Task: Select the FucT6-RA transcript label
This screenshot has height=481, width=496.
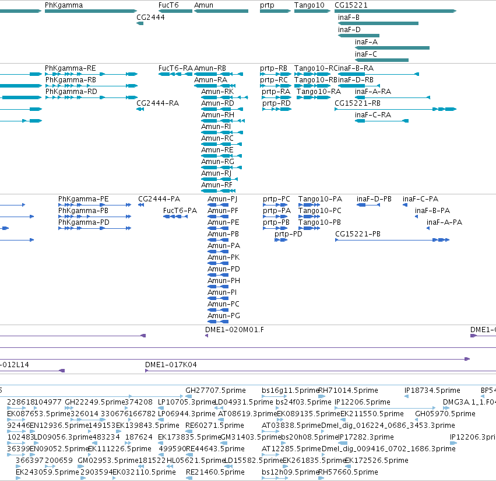Action: tap(175, 68)
